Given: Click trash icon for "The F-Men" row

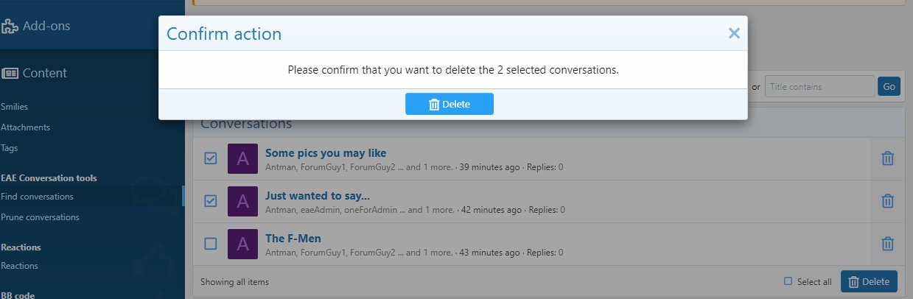Looking at the screenshot, I should tap(888, 243).
